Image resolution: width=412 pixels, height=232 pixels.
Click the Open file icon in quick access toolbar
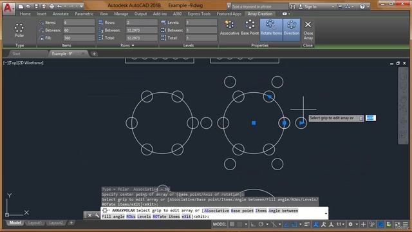(28, 6)
